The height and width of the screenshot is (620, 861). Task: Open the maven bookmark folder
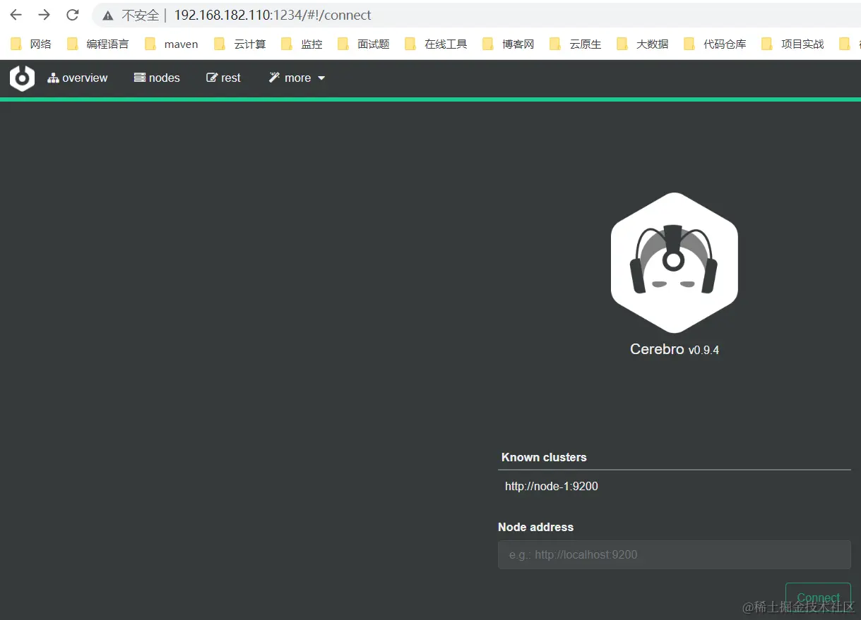pos(172,44)
